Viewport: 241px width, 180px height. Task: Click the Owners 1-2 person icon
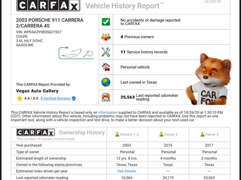point(117,134)
